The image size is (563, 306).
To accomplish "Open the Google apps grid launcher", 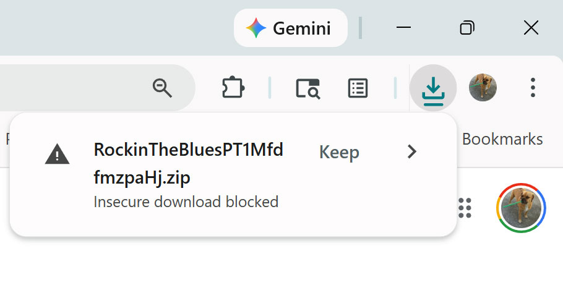I will click(x=465, y=208).
